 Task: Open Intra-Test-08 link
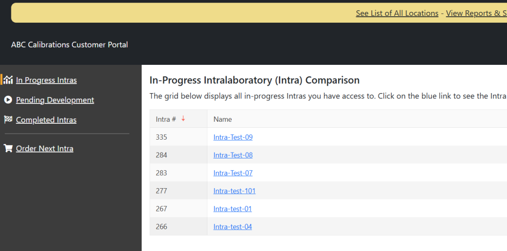(233, 155)
